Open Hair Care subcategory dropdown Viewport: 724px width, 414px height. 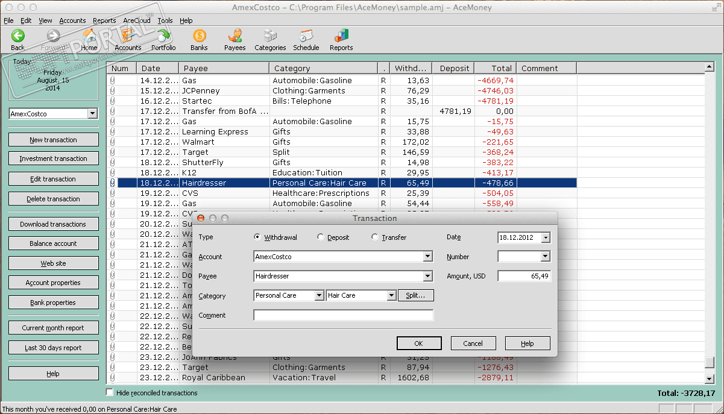click(391, 295)
